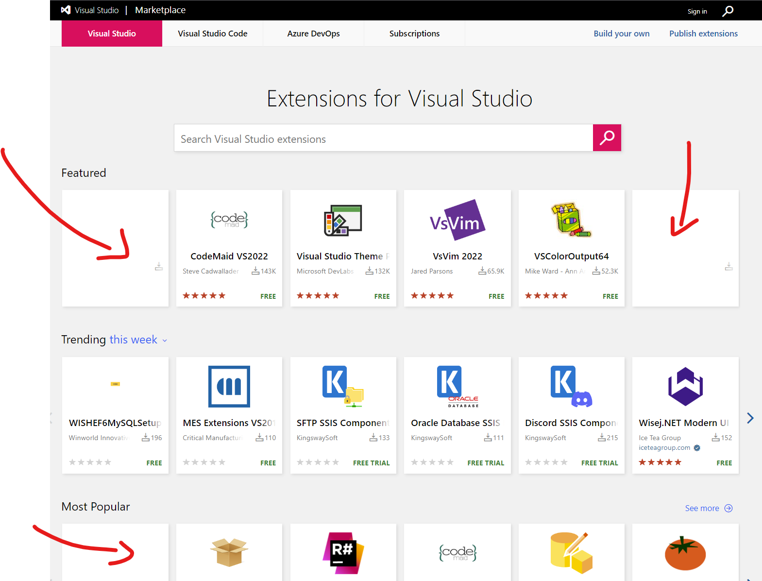Screen dimensions: 762x581
Task: Click FREE label on VsVim 2022 card
Action: tap(496, 296)
